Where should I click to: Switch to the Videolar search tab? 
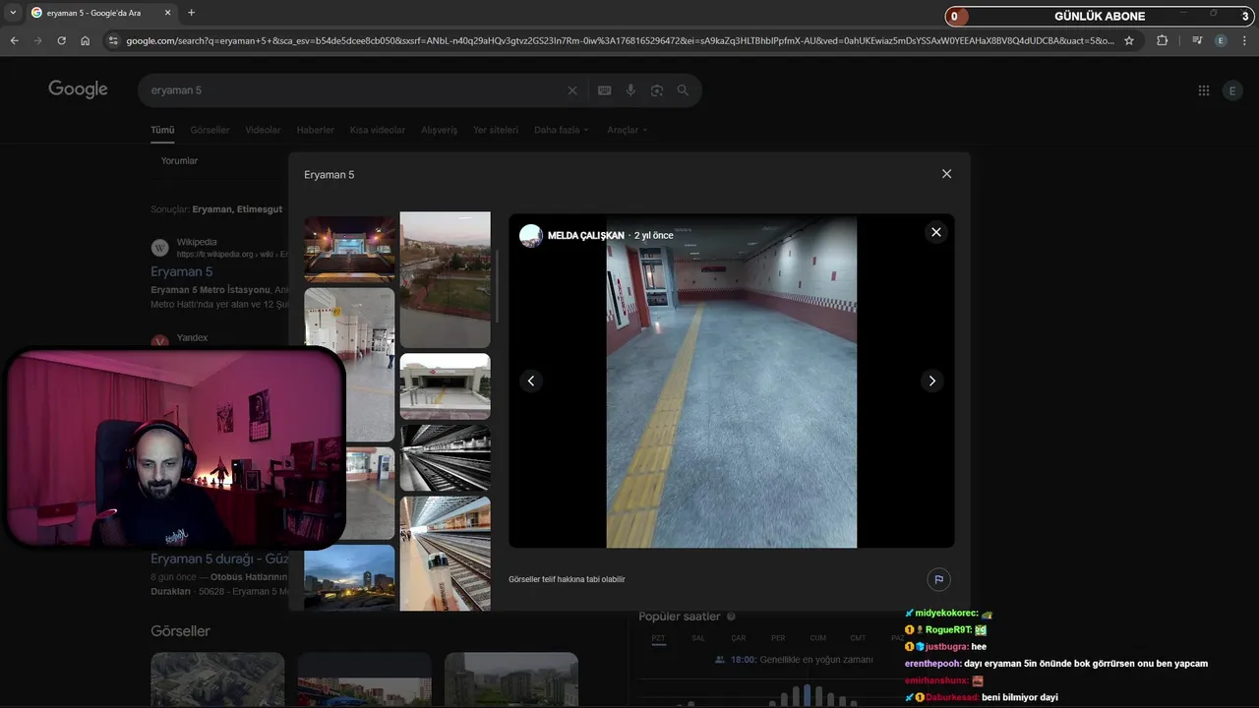[263, 130]
